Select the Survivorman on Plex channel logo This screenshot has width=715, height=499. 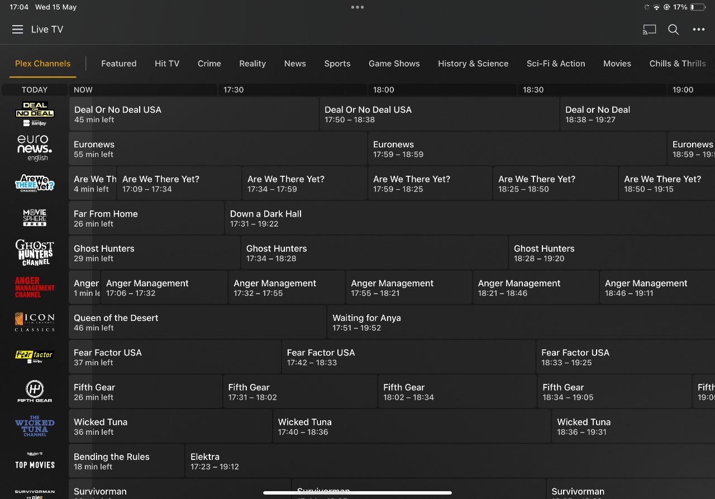point(35,493)
